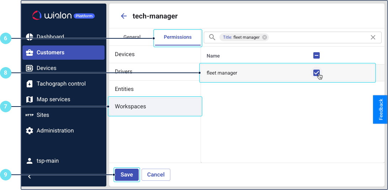
Task: Toggle the select-all checkbox in the header
Action: coord(316,56)
